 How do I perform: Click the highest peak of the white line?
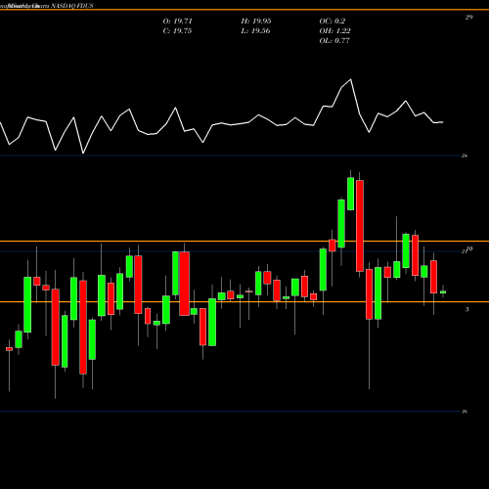pyautogui.click(x=351, y=79)
